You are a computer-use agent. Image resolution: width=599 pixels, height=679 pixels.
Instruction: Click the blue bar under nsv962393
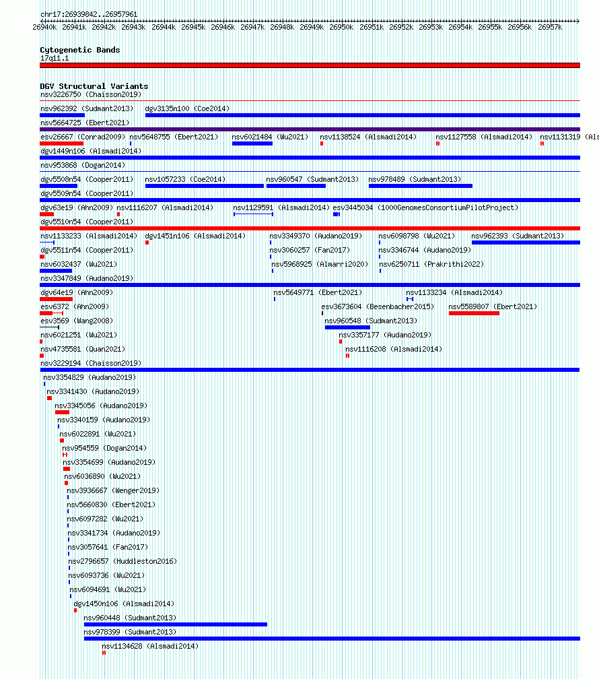click(526, 243)
